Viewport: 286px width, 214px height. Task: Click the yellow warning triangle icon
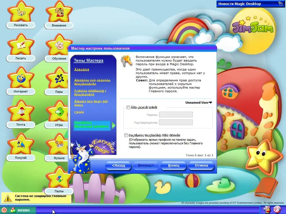click(x=8, y=198)
